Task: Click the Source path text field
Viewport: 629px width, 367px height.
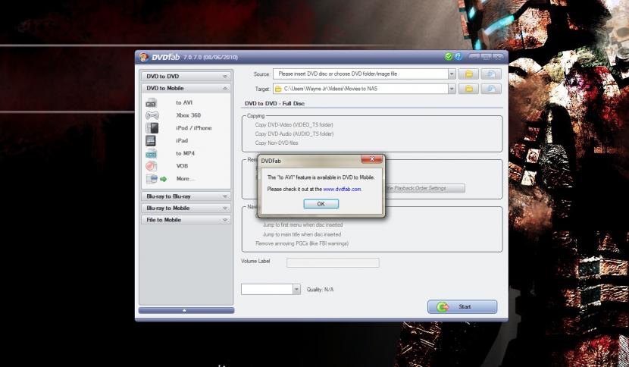Action: (361, 74)
